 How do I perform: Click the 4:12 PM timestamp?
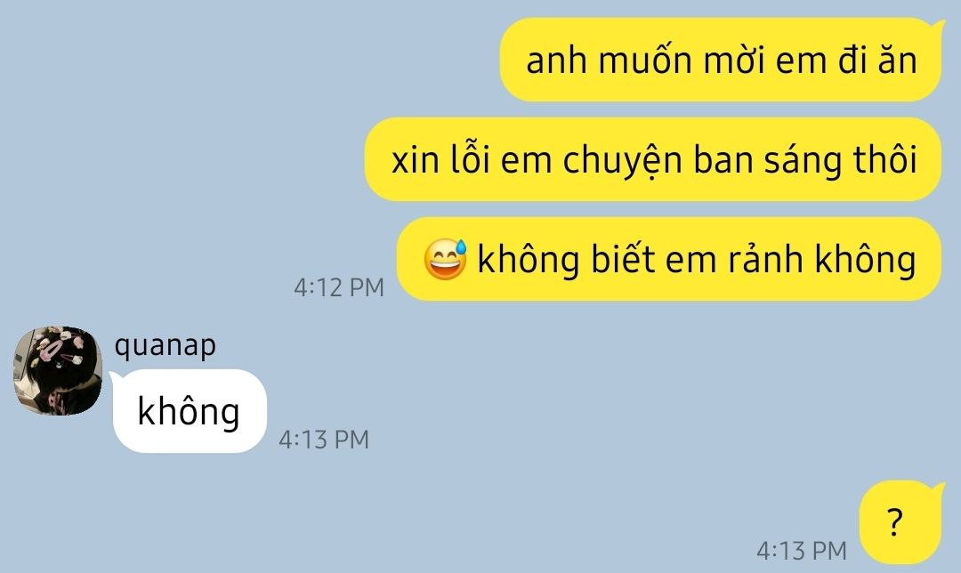pos(339,287)
